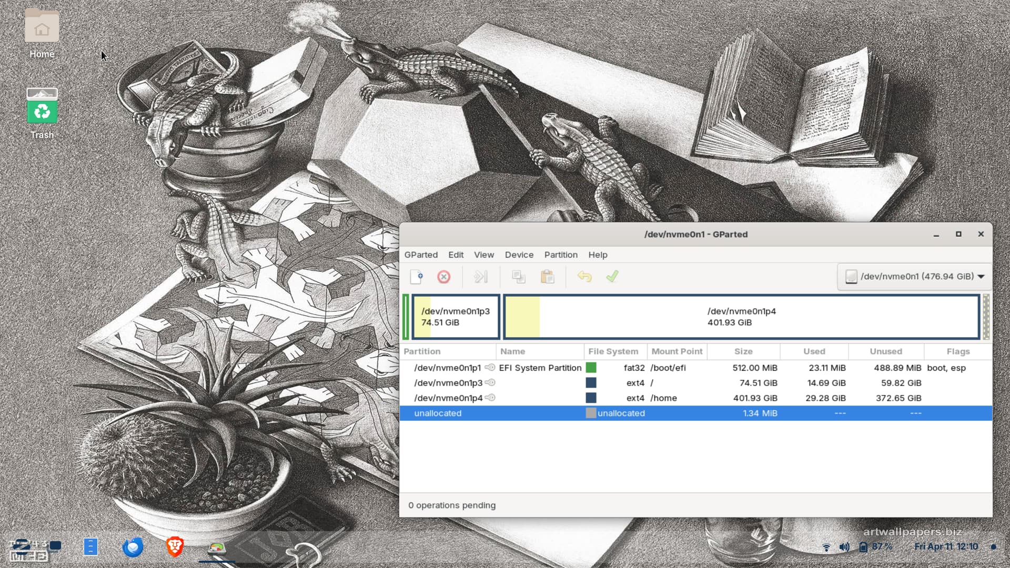The height and width of the screenshot is (568, 1010).
Task: Sort by the Partition column header
Action: (x=448, y=351)
